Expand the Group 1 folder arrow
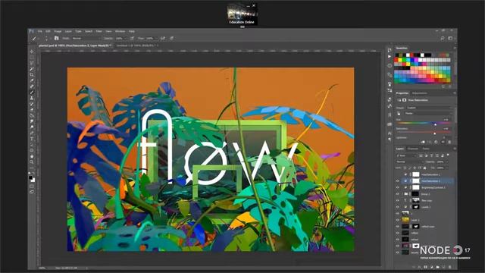The width and height of the screenshot is (485, 273). 402,194
